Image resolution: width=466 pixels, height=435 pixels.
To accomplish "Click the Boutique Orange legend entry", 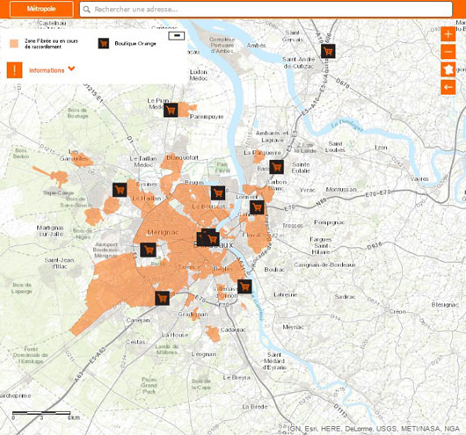I will click(127, 44).
